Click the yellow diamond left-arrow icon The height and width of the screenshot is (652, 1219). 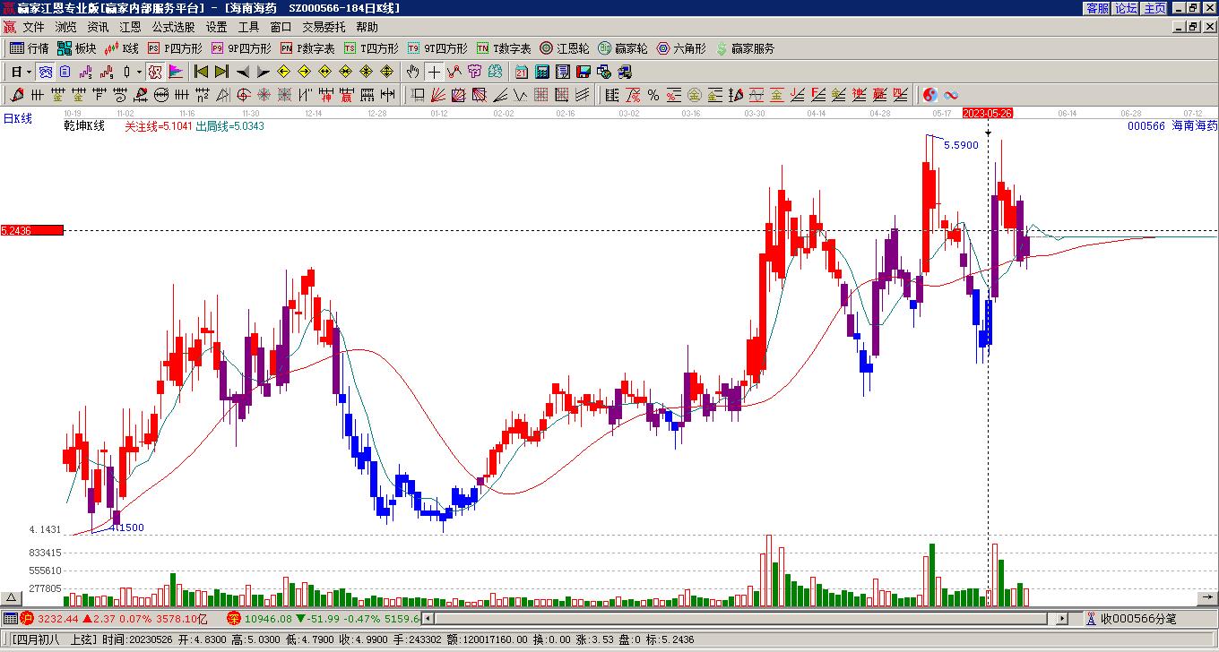point(283,72)
